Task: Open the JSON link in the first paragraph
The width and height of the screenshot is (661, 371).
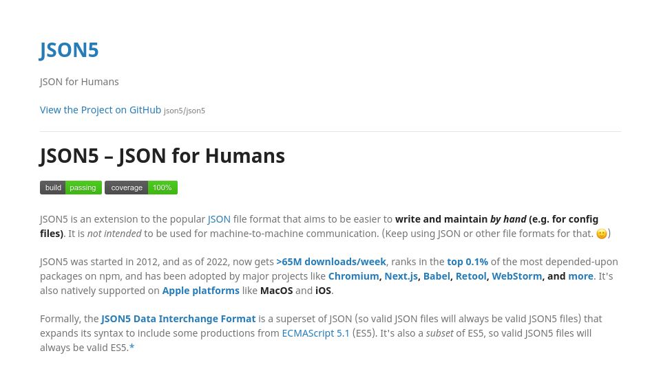Action: [219, 219]
